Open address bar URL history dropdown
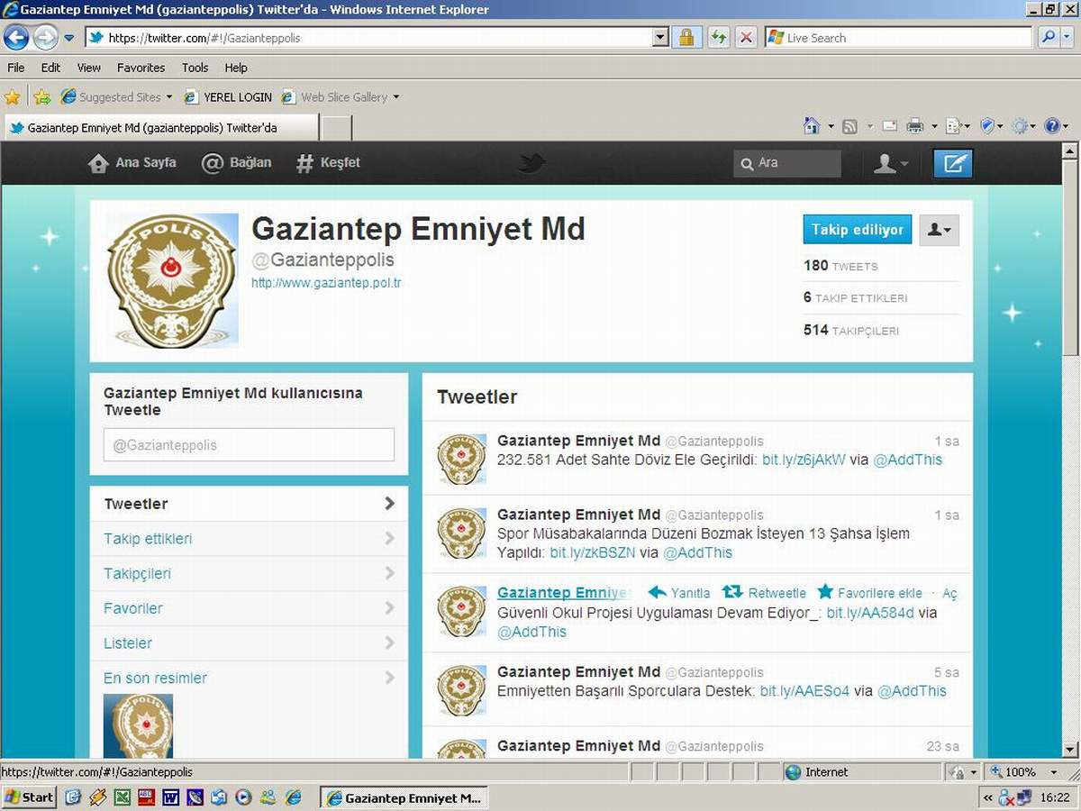 tap(660, 38)
